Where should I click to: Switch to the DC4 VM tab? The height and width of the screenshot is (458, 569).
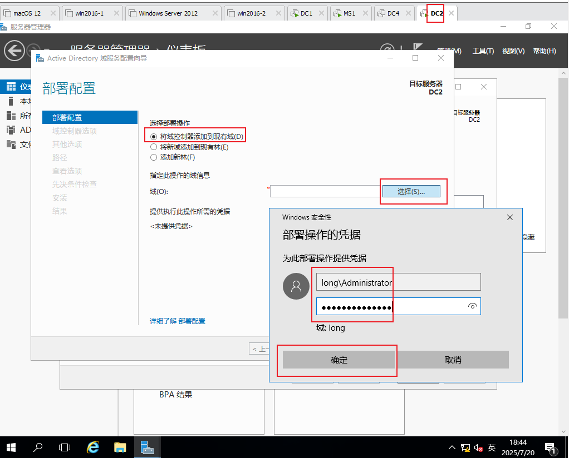point(393,13)
